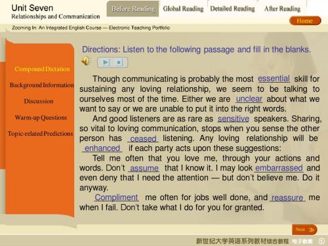328x246 pixels.
Task: Open the Before Reading tab
Action: (133, 9)
